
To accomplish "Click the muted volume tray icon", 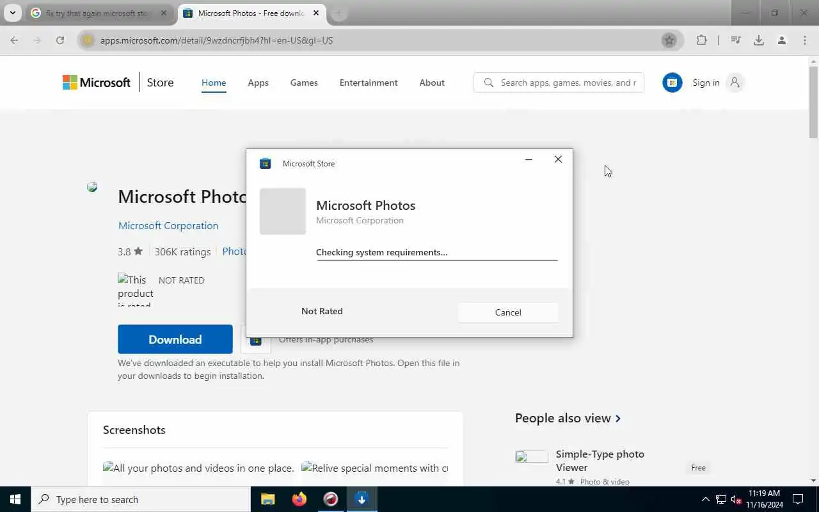I will click(736, 499).
